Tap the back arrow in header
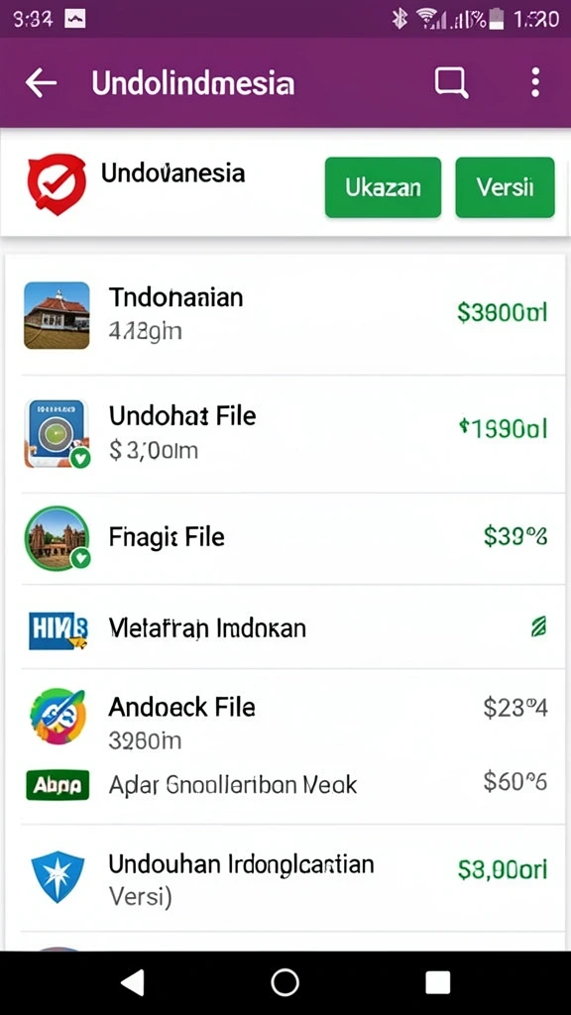Screen dimensions: 571x1015 [x=41, y=83]
